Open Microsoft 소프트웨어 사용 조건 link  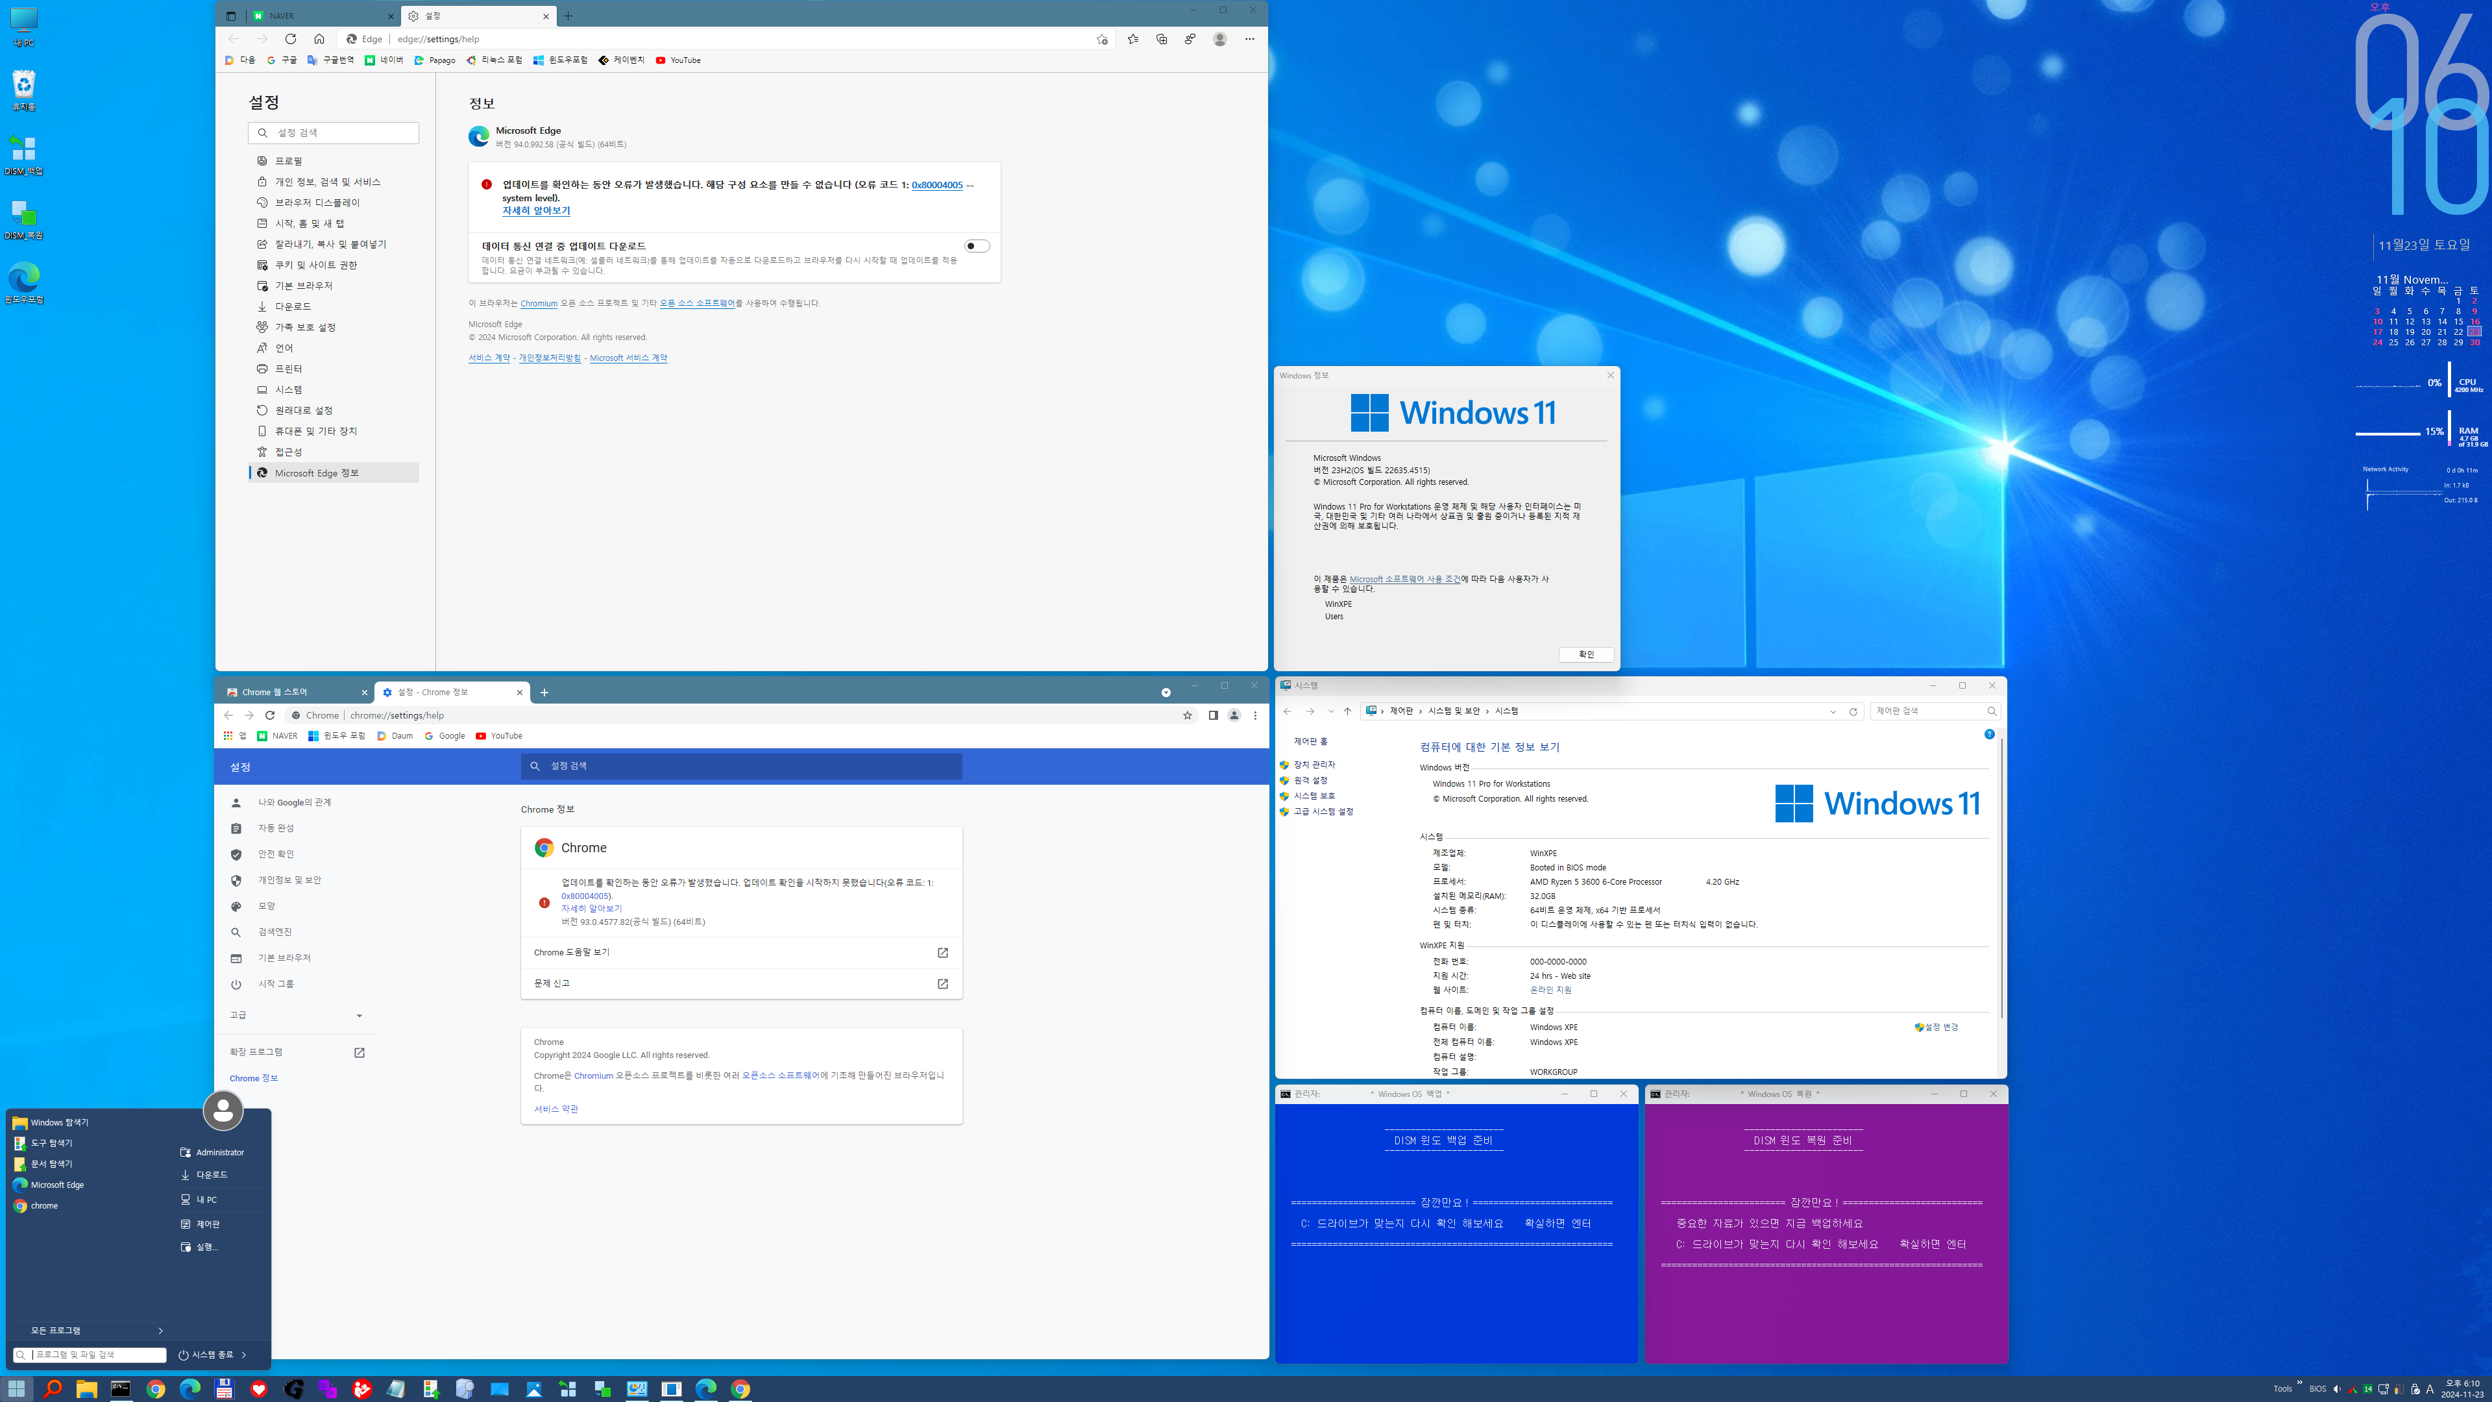(x=1404, y=578)
